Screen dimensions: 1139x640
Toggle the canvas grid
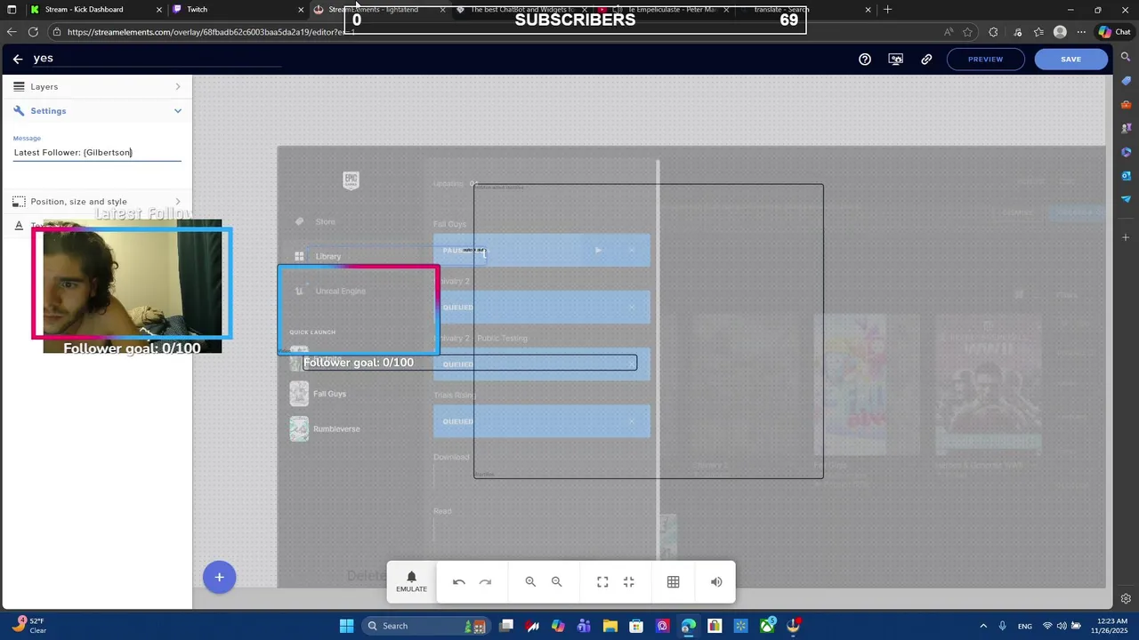674,582
